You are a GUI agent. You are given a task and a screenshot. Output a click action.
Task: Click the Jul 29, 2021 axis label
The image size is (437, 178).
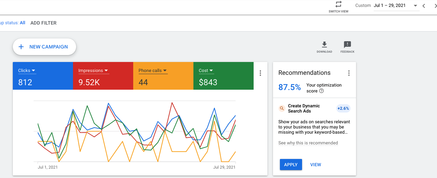224,167
